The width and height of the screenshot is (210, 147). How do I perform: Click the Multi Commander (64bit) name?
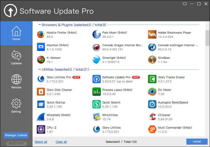(x=175, y=128)
